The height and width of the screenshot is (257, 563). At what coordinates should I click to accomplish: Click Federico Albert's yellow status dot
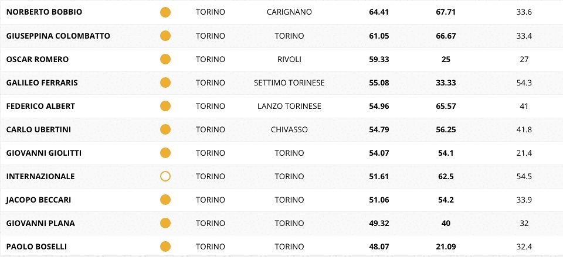(165, 106)
